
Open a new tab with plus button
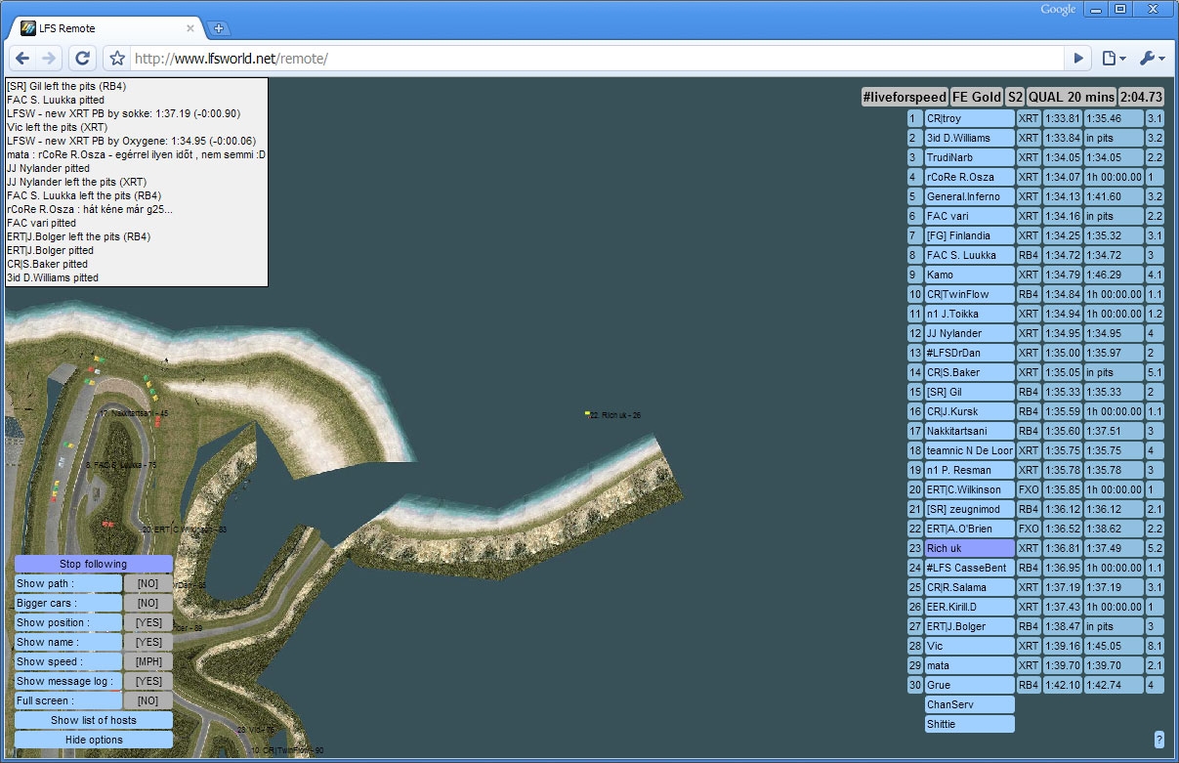(219, 28)
